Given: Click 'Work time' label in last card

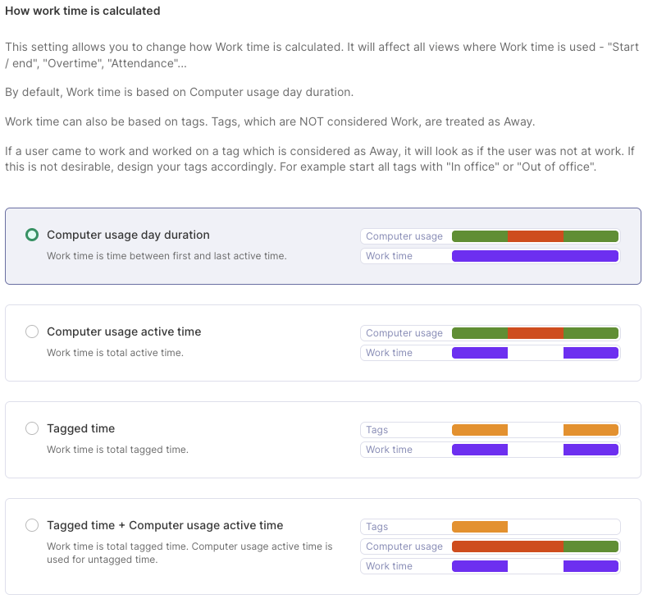Looking at the screenshot, I should 389,566.
